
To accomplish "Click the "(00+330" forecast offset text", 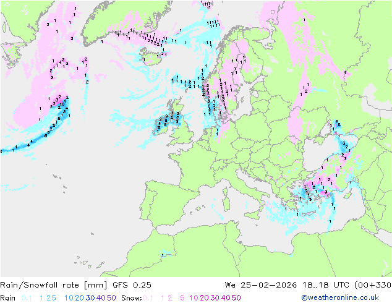I will click(x=373, y=284).
